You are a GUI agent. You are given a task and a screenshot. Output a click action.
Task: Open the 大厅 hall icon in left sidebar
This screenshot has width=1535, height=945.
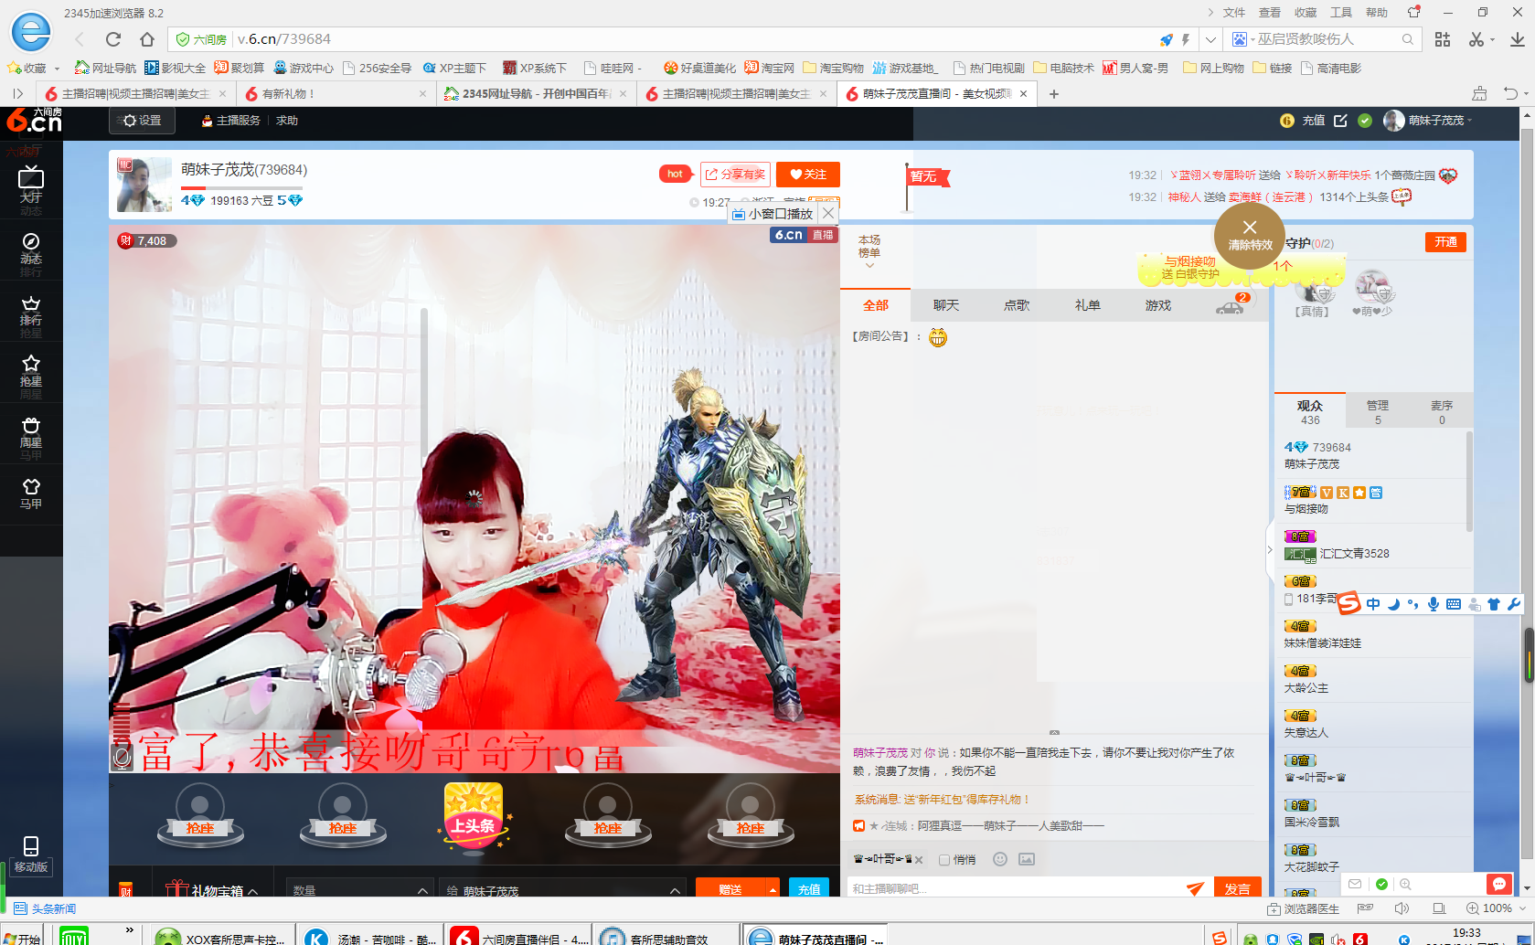(x=31, y=186)
